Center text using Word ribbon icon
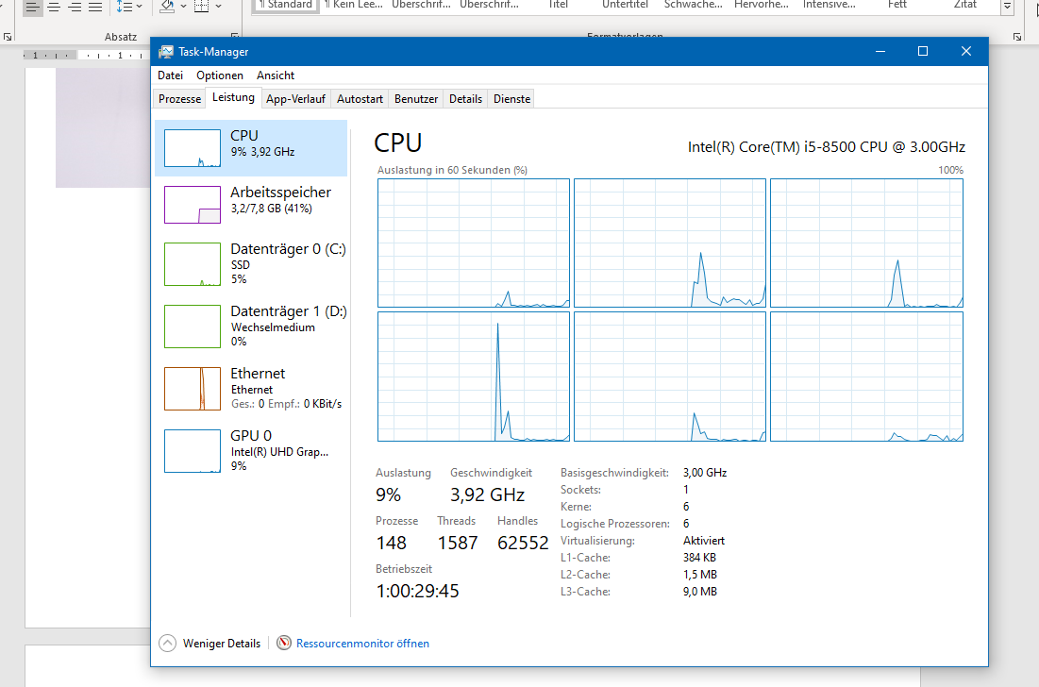This screenshot has width=1039, height=687. click(x=54, y=8)
